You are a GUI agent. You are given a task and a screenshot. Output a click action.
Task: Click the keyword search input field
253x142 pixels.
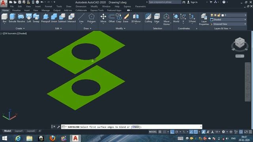tap(164, 2)
